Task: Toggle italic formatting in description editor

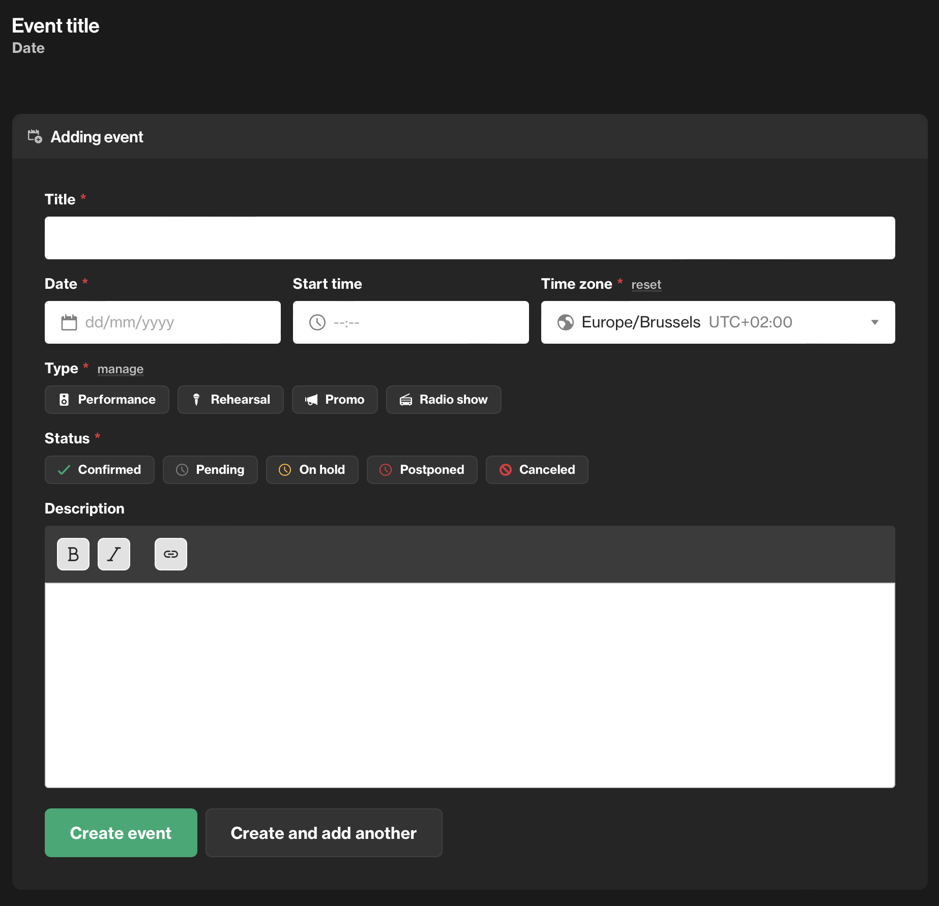Action: coord(114,554)
